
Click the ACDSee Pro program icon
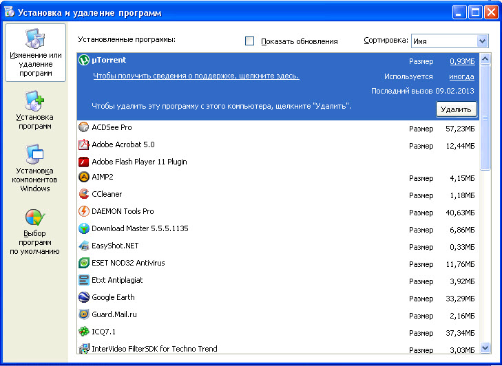coord(83,127)
